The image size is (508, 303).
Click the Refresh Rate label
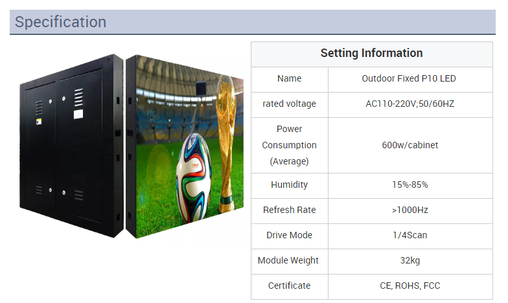tap(289, 210)
